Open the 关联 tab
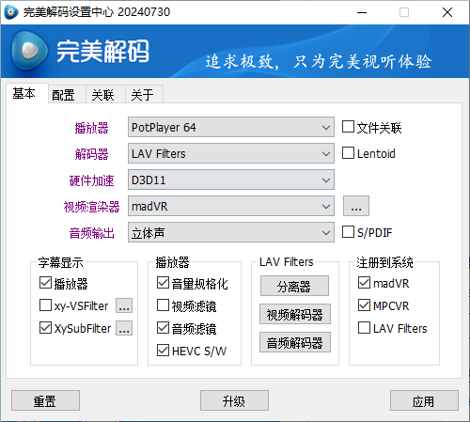This screenshot has height=422, width=470. [102, 95]
